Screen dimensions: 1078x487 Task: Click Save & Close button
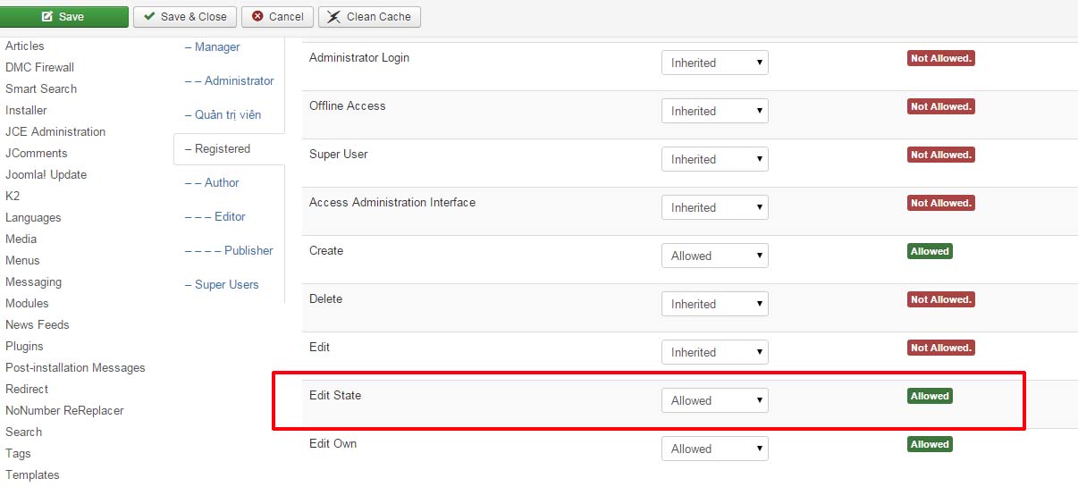(185, 16)
